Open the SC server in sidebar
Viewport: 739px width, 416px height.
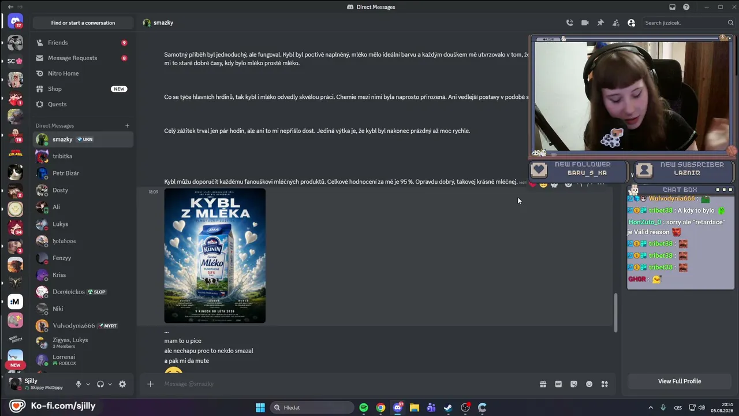coord(15,61)
